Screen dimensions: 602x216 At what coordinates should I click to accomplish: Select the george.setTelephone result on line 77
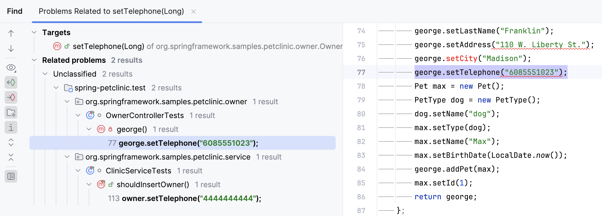click(x=188, y=143)
